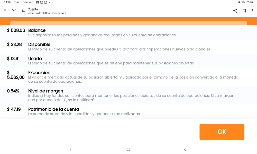Viewport: 257px width, 154px height.
Task: Tap the Wi-Fi status icon
Action: point(243,2)
